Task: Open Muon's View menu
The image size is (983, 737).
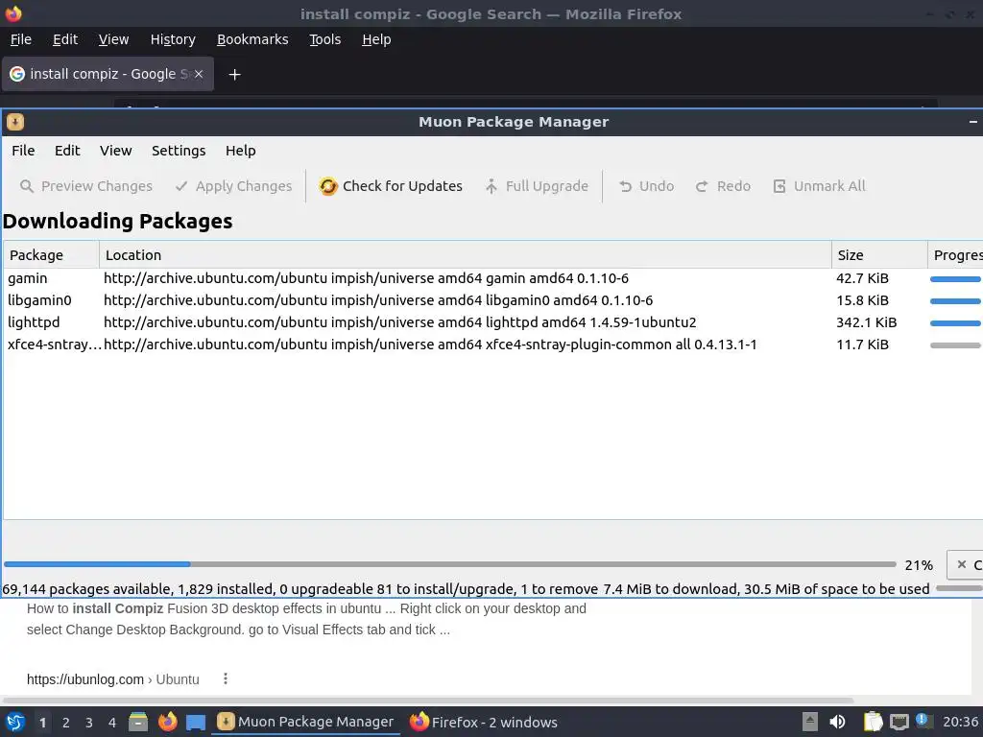Action: (116, 151)
